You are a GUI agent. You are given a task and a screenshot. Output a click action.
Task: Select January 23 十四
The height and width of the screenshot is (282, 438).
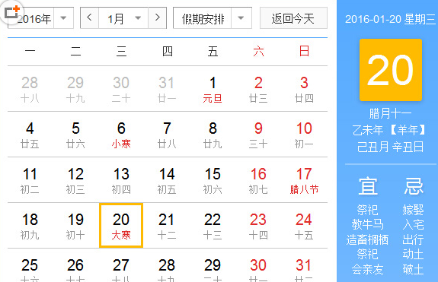258,226
